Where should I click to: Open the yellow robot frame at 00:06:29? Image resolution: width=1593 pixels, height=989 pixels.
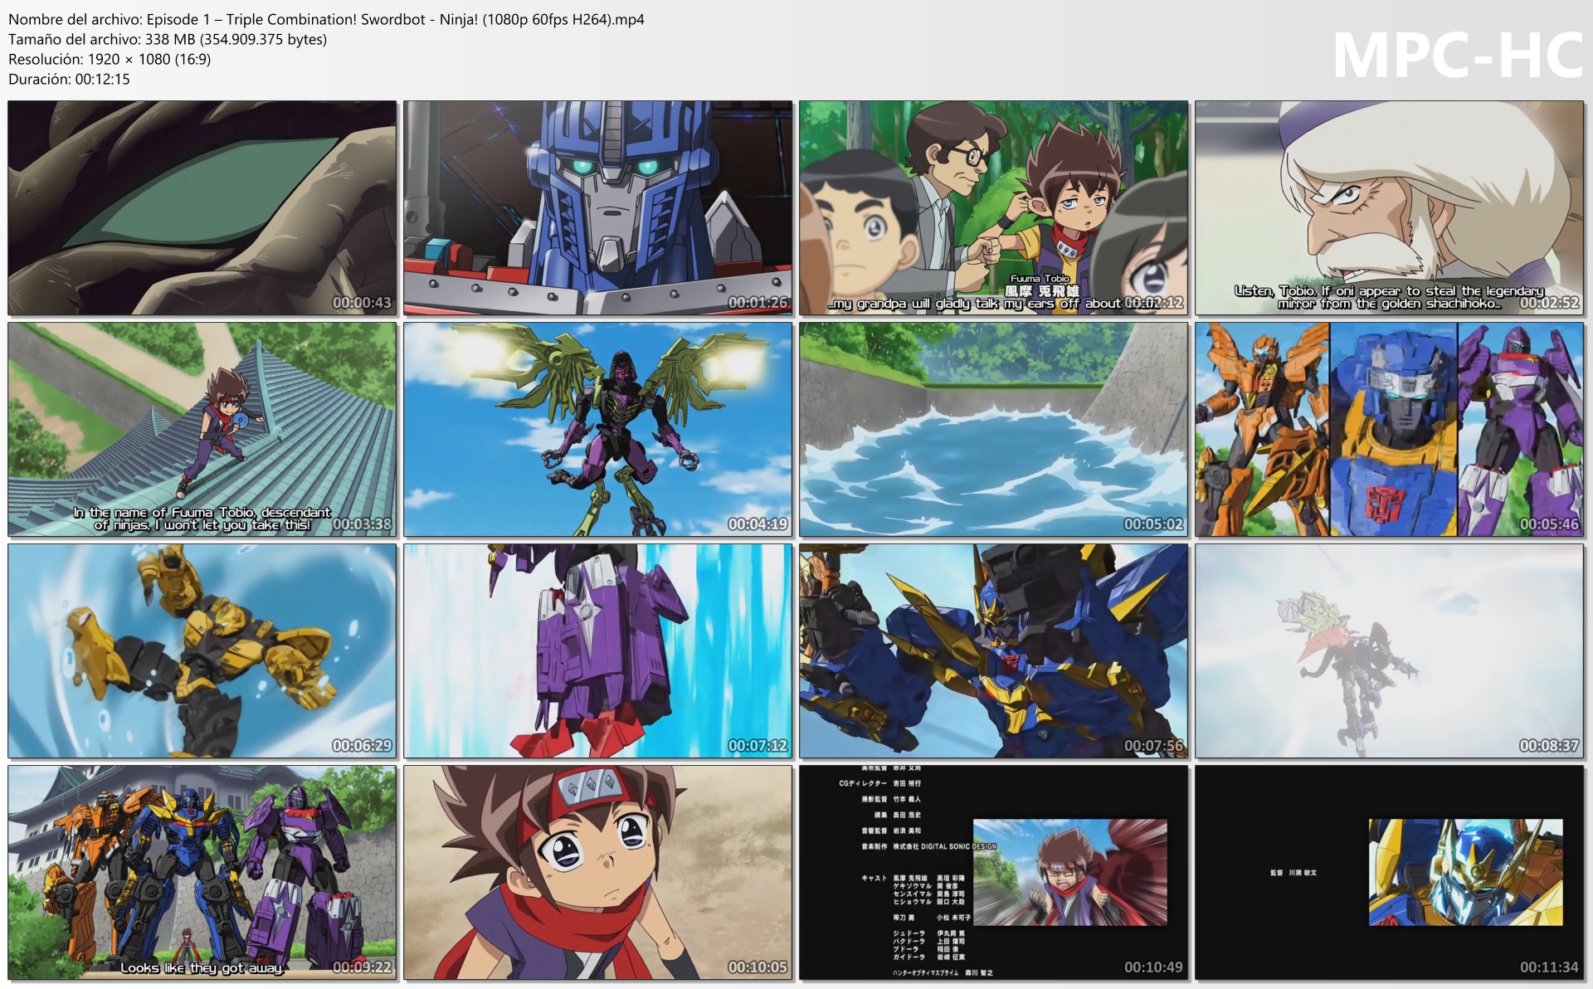(x=202, y=651)
